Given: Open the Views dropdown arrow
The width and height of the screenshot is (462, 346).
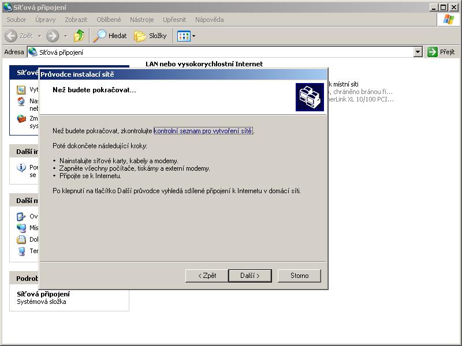Looking at the screenshot, I should click(x=193, y=36).
